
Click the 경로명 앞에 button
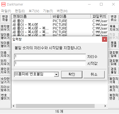point(114,54)
